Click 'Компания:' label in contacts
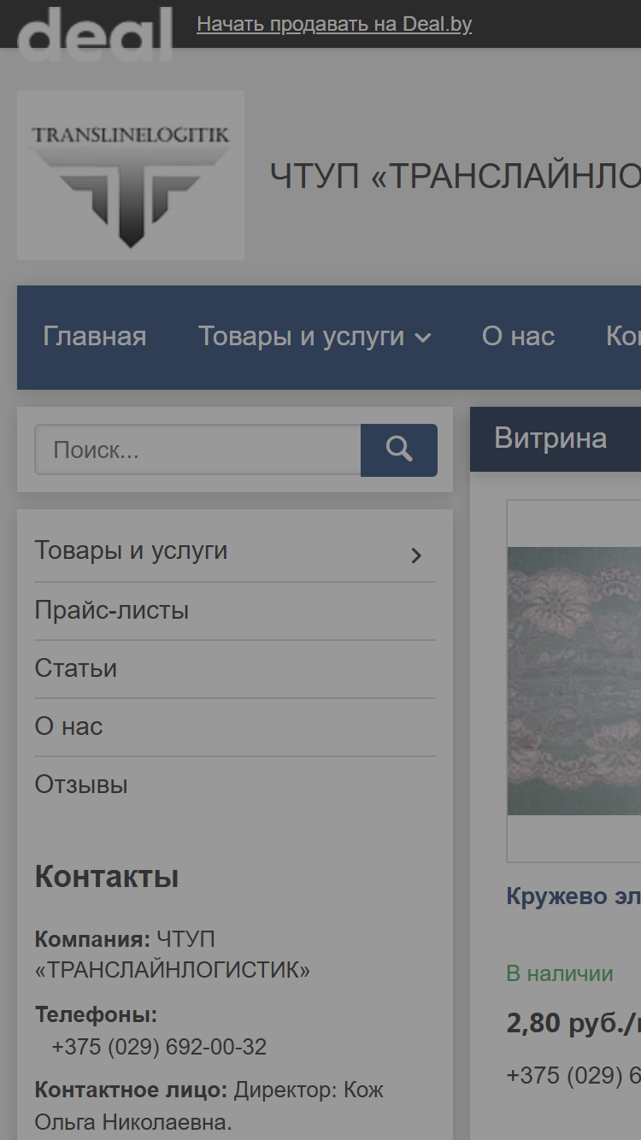Screen dimensions: 641x1140 [x=92, y=939]
